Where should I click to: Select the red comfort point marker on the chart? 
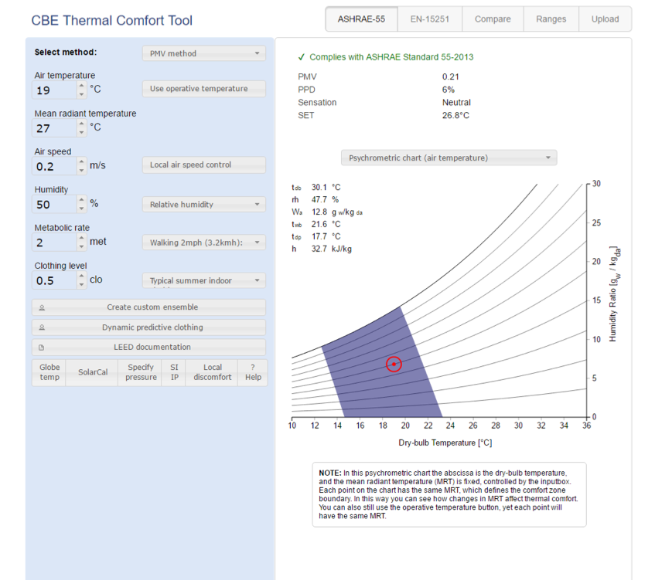[x=394, y=364]
